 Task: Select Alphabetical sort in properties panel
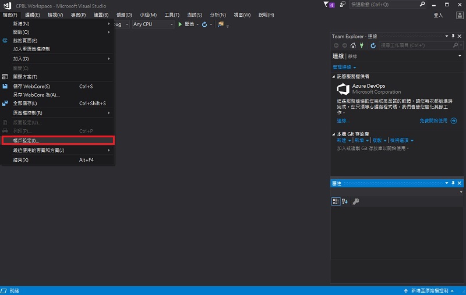click(x=345, y=202)
